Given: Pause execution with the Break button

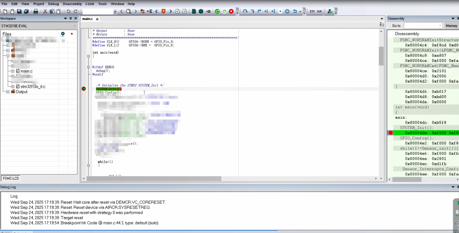Looking at the screenshot, I should pos(287,11).
